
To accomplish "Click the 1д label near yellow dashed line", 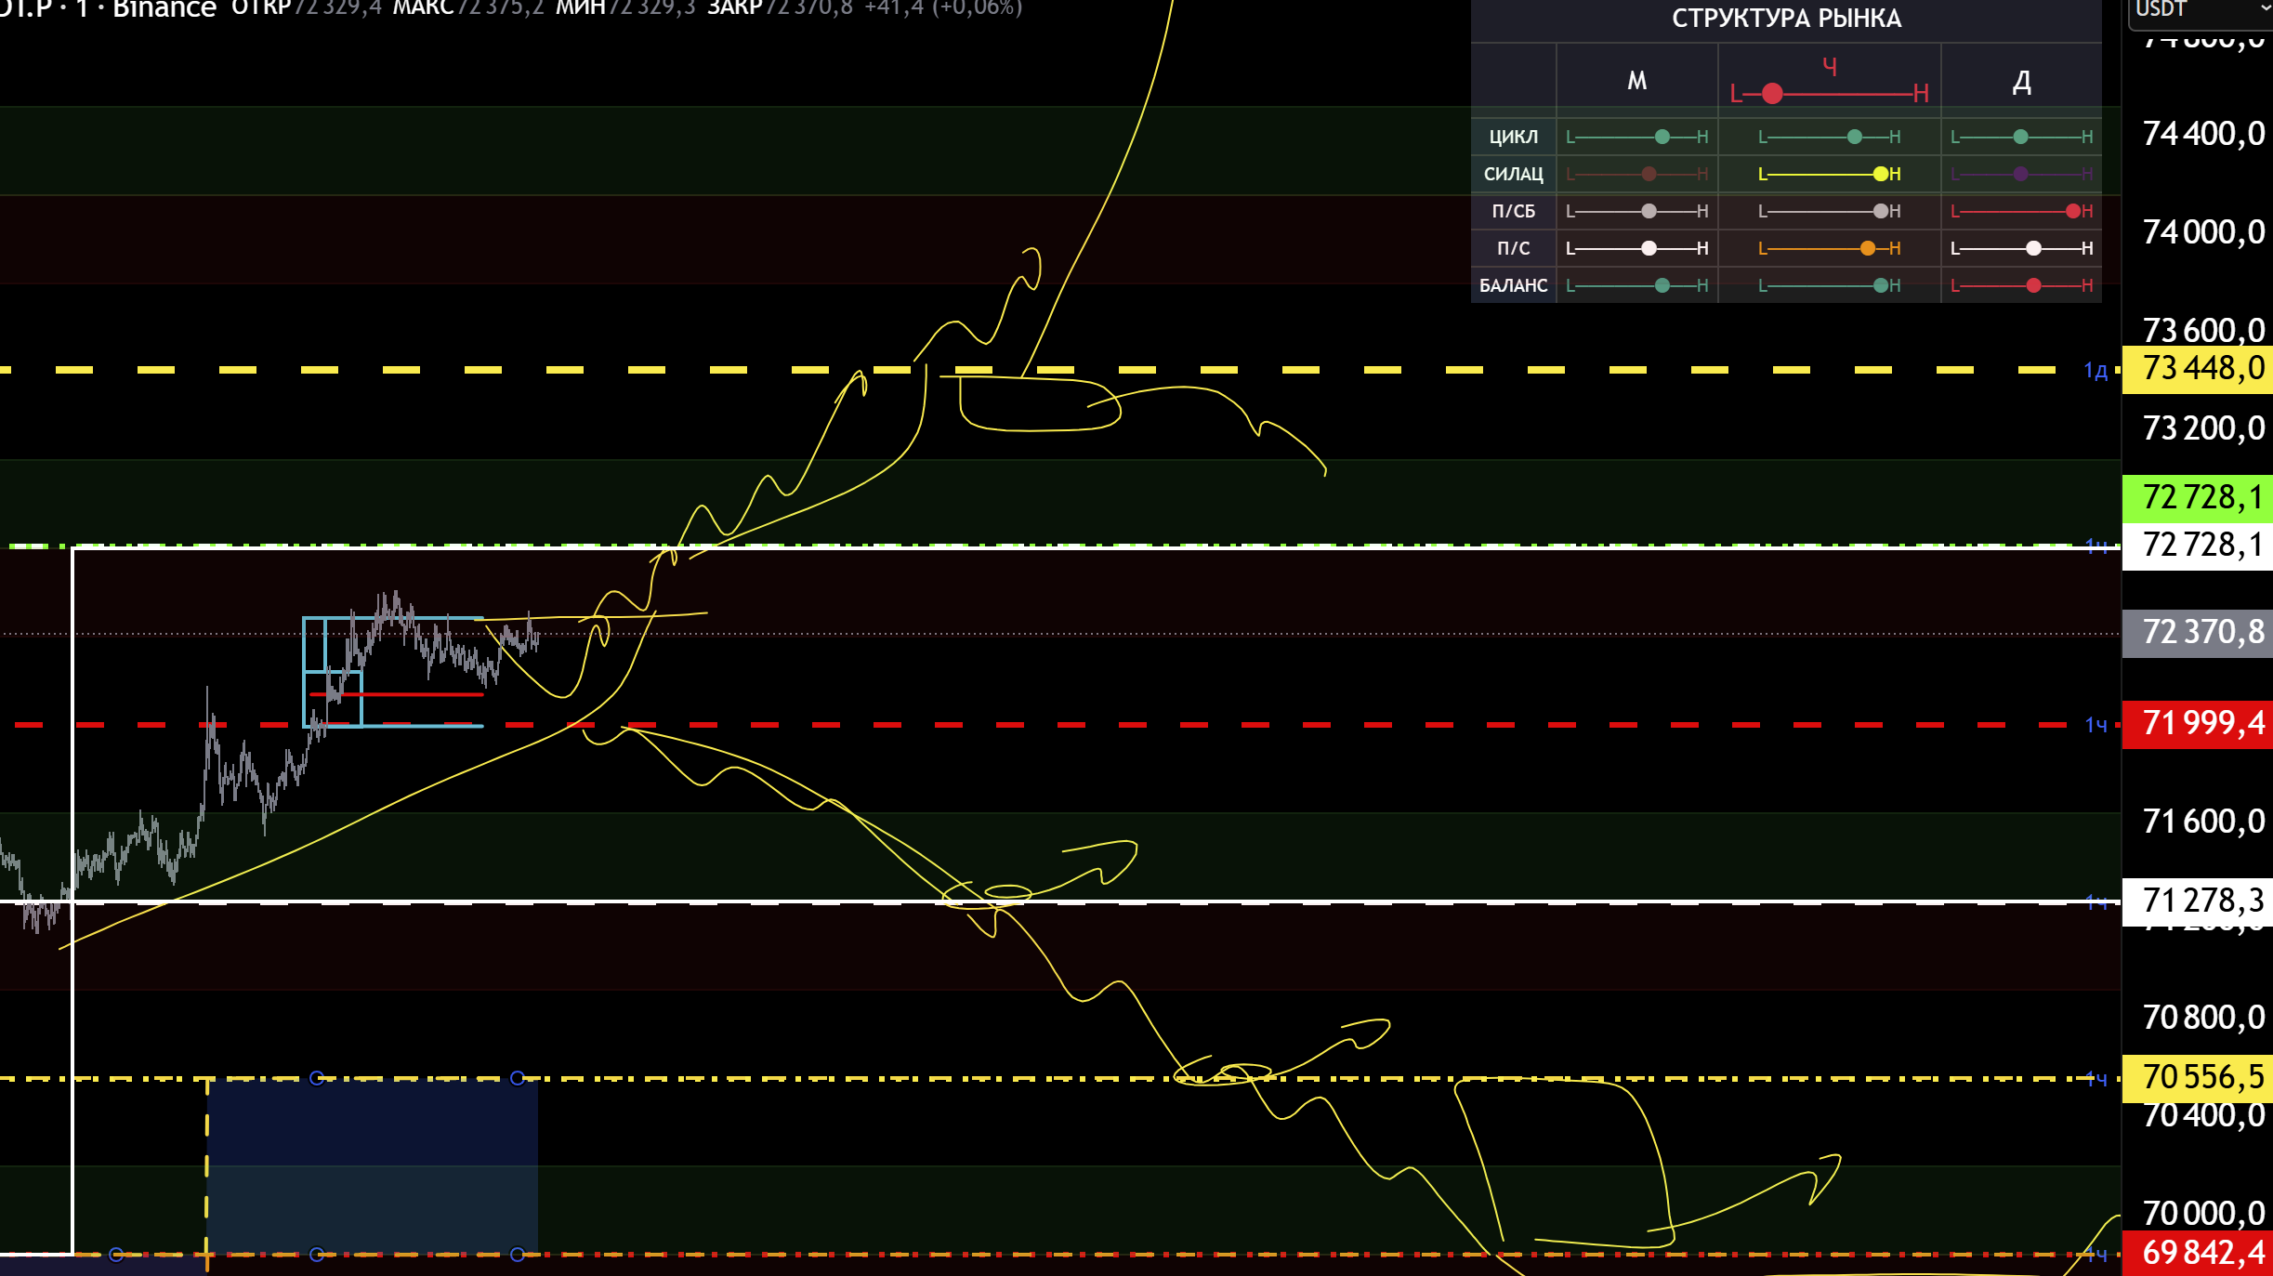I will tap(2095, 371).
